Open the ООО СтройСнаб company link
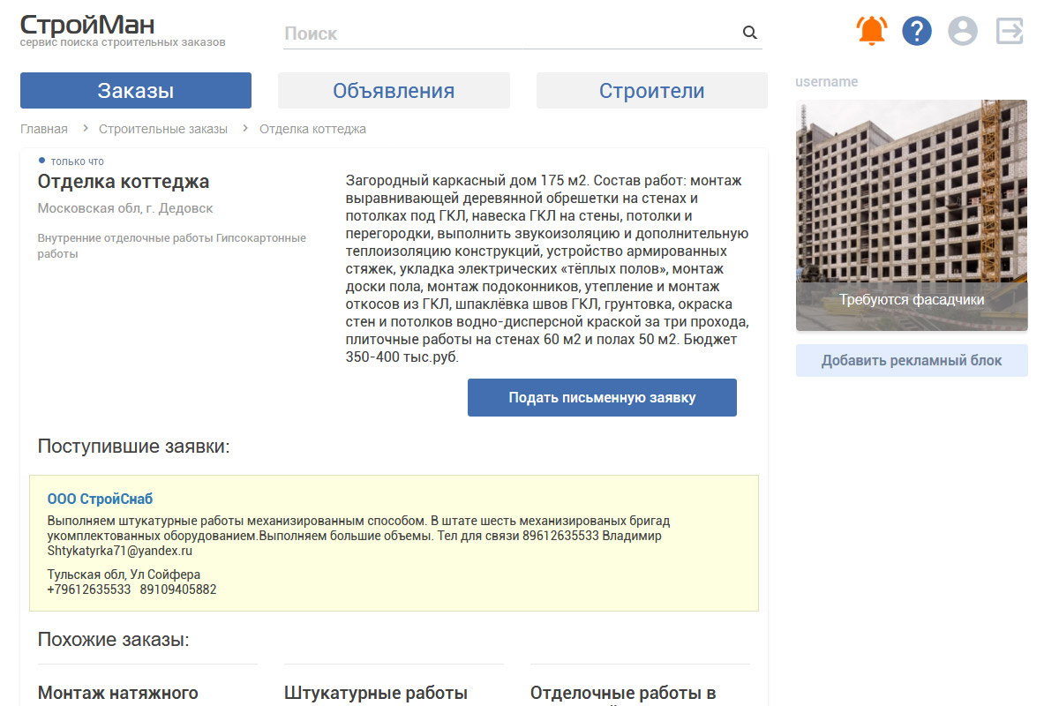The width and height of the screenshot is (1059, 706). [100, 499]
